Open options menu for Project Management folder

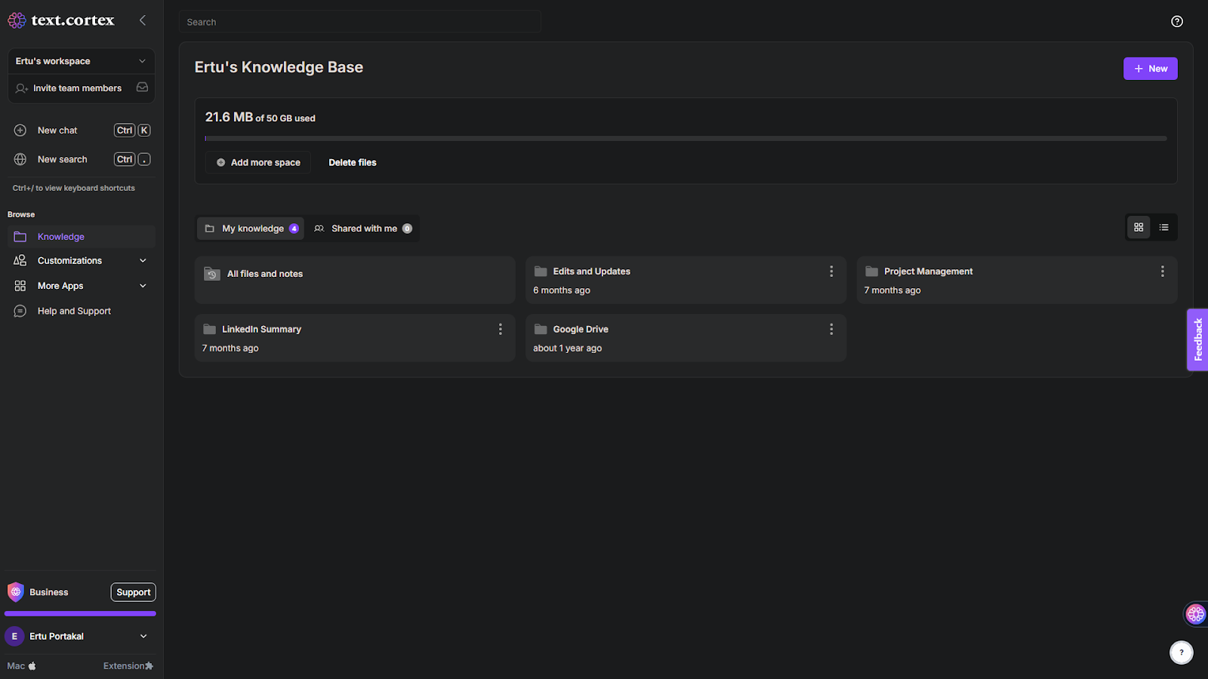pyautogui.click(x=1163, y=271)
